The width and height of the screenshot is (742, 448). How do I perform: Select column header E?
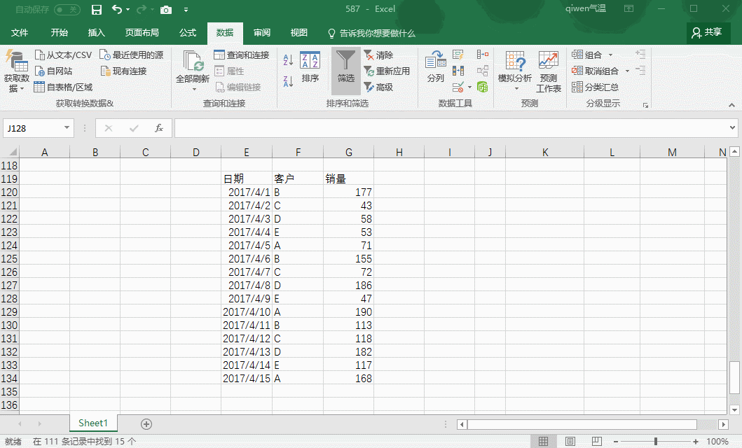coord(247,152)
